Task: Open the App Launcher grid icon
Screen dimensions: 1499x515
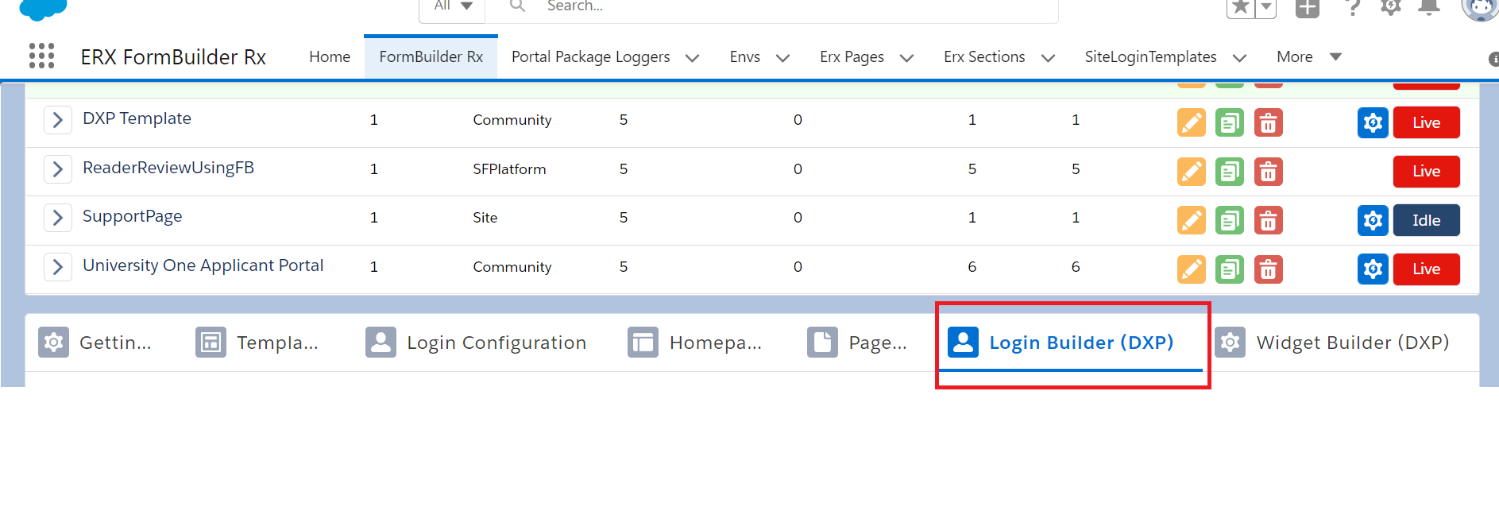Action: tap(41, 56)
